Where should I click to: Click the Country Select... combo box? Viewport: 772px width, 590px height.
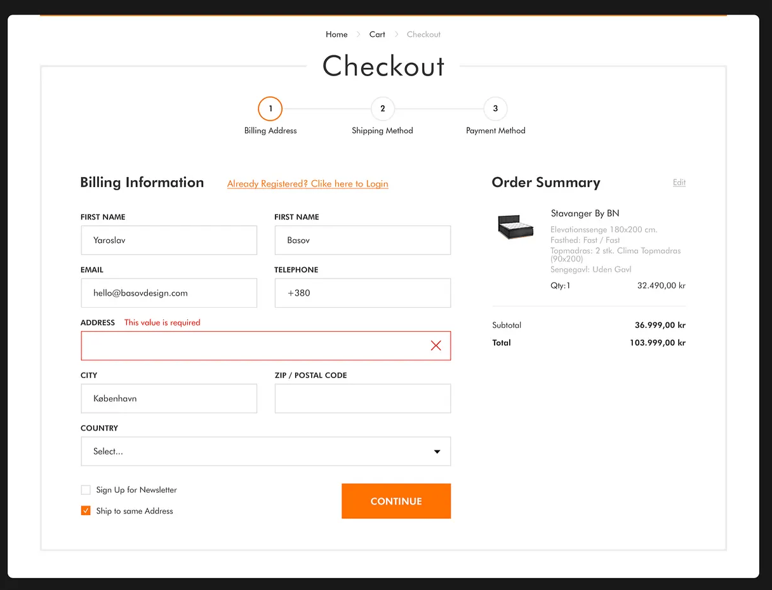254,452
